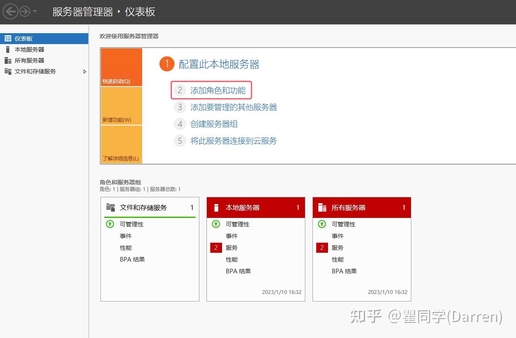Viewport: 516px width, 338px height.
Task: Select the 文件和存储服务 sidebar icon
Action: click(8, 71)
